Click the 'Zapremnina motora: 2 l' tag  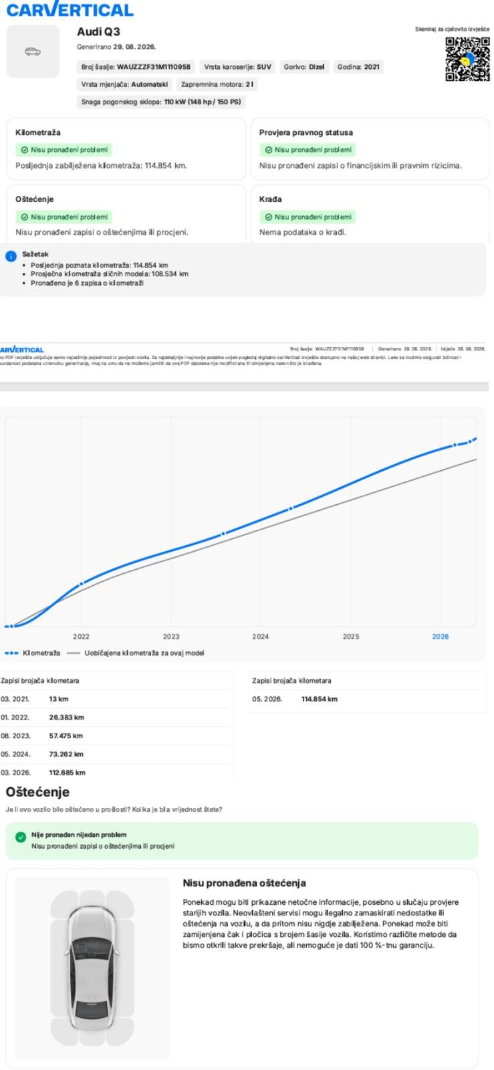pyautogui.click(x=217, y=84)
